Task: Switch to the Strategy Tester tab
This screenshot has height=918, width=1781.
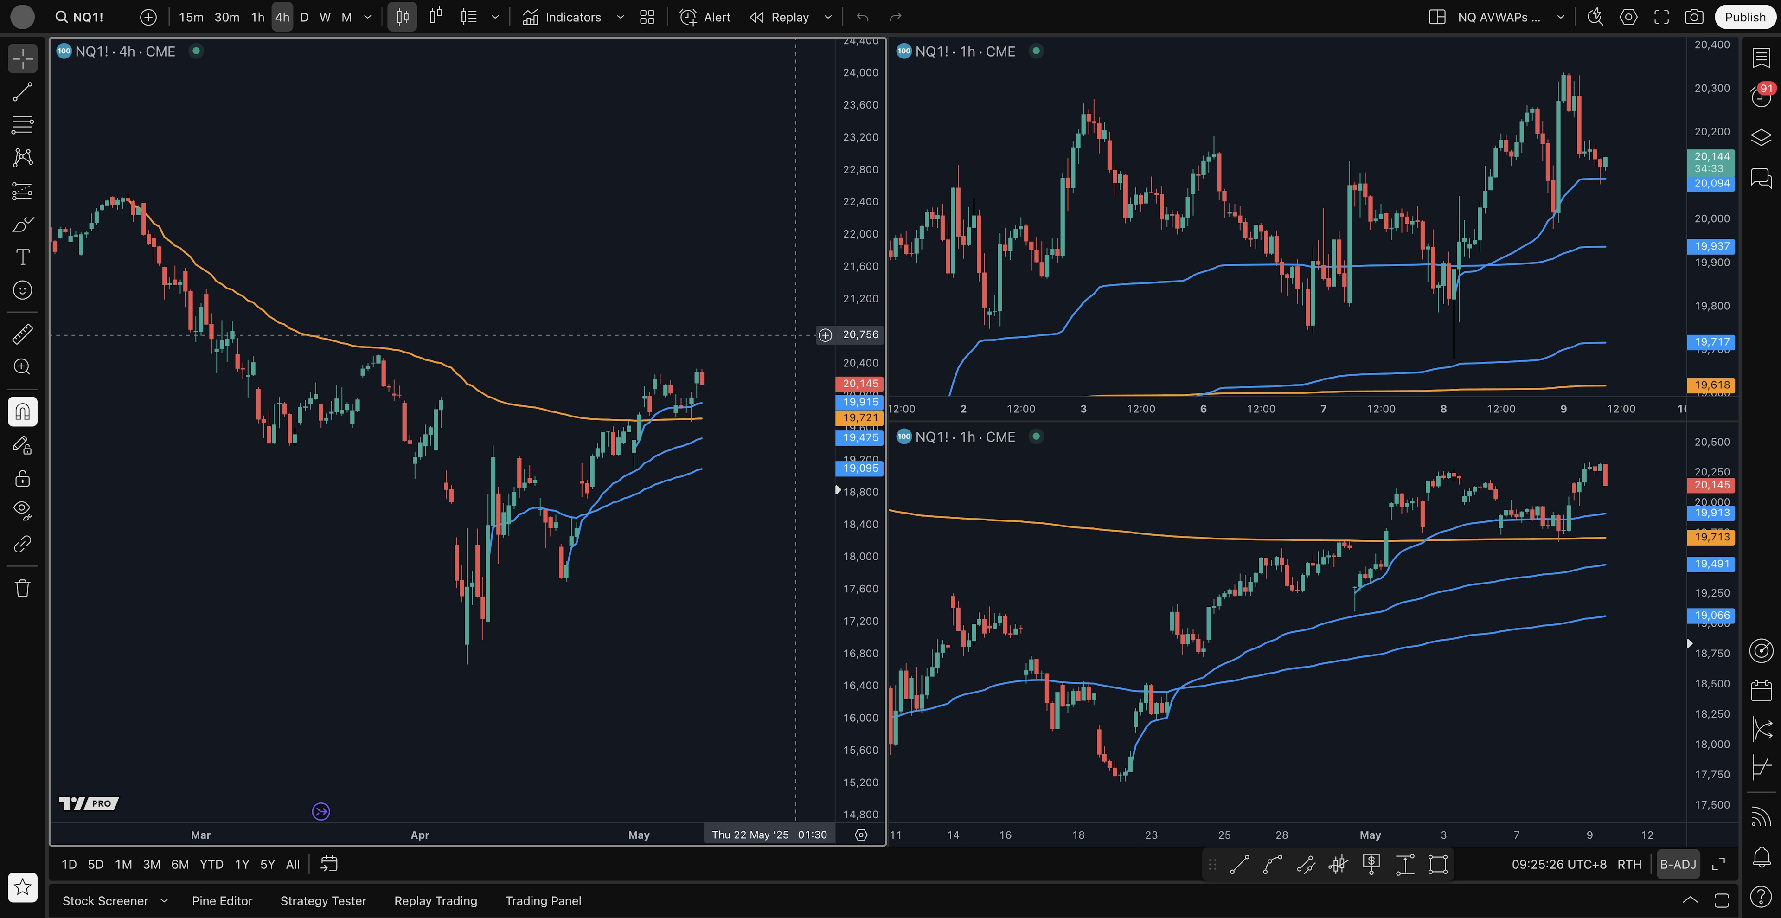Action: (323, 901)
